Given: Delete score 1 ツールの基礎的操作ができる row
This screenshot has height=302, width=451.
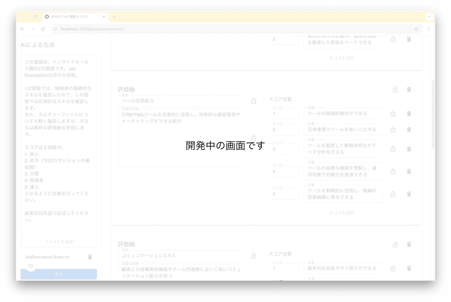Looking at the screenshot, I should [x=409, y=113].
